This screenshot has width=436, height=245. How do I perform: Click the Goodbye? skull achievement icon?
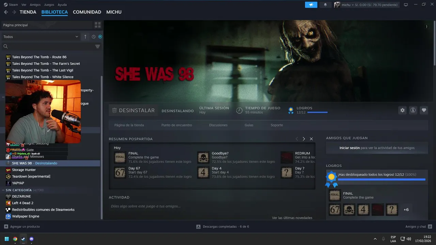[203, 158]
